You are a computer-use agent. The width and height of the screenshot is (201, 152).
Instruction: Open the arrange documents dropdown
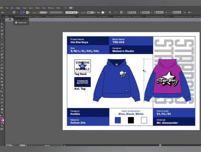71,8
